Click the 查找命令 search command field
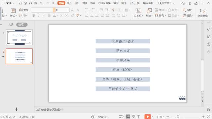 [166, 3]
